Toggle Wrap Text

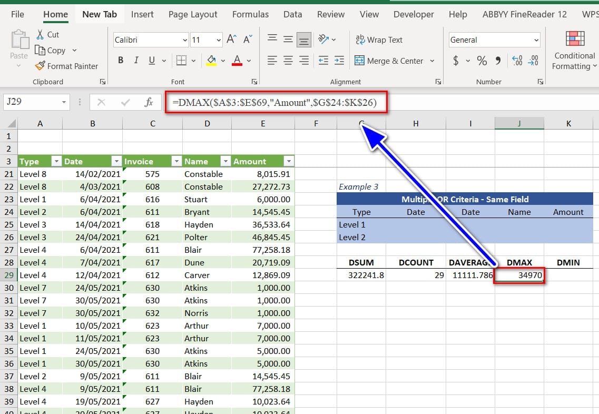(379, 40)
